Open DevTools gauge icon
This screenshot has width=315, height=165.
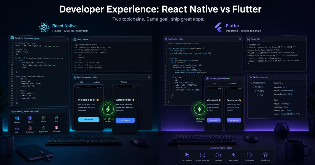click(x=218, y=155)
